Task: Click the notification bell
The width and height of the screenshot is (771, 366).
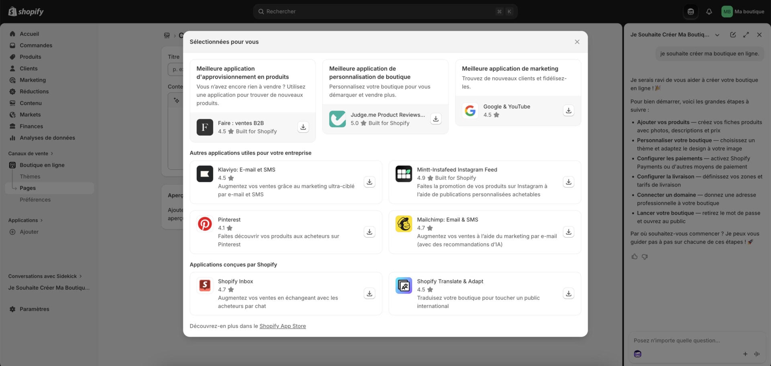Action: coord(708,11)
